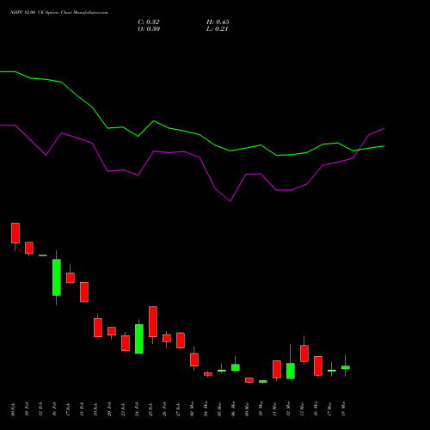Select the red candlestick for 18 Feb

point(84,292)
